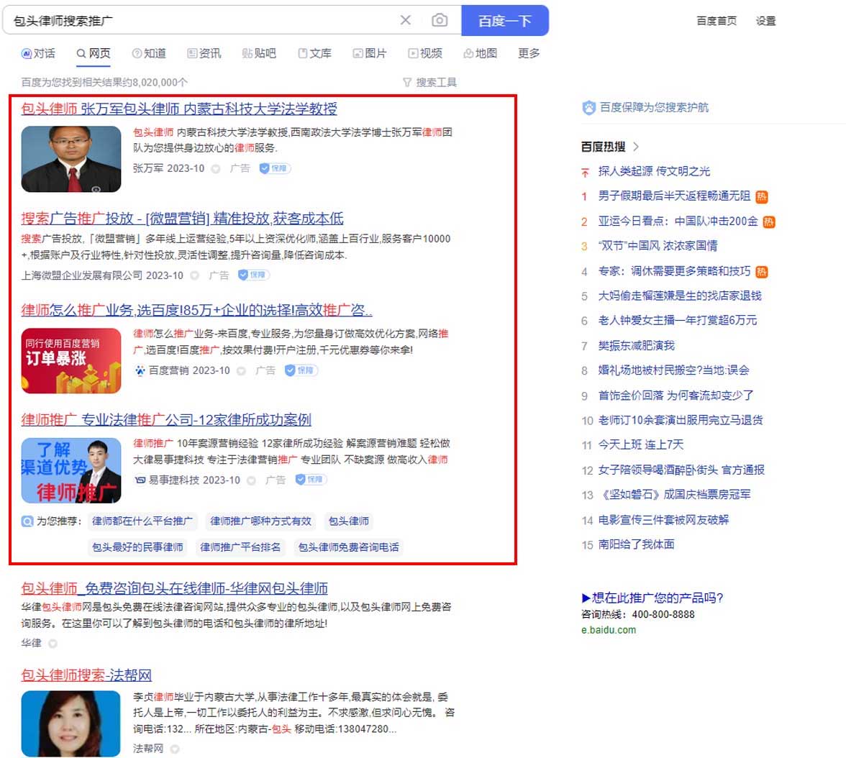Expand 百度热搜 with the chevron arrow
This screenshot has width=846, height=758.
(636, 146)
